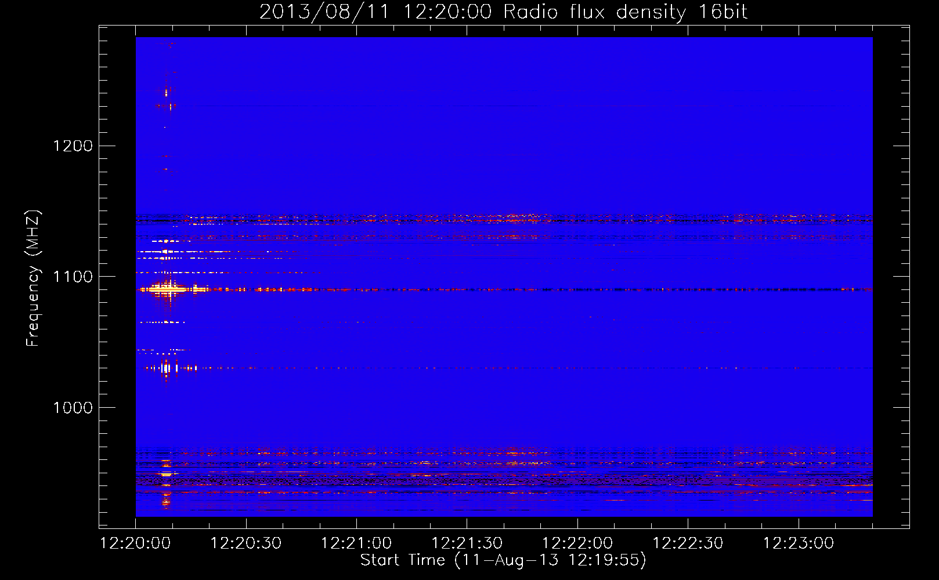Click the white burst near 1030 MHz
The image size is (939, 580).
coord(167,368)
